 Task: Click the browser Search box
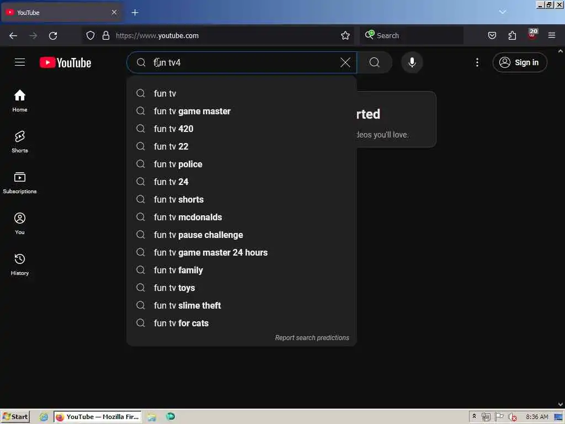(411, 35)
